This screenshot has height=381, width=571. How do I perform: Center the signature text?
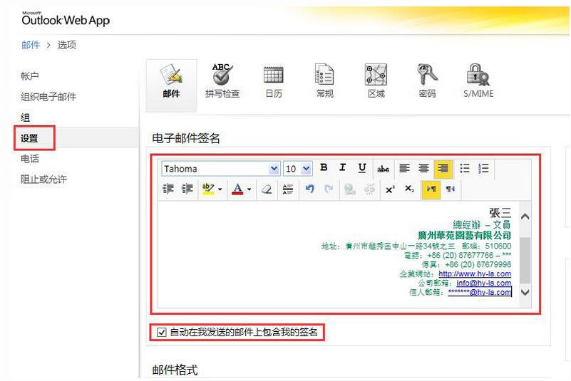pyautogui.click(x=423, y=168)
